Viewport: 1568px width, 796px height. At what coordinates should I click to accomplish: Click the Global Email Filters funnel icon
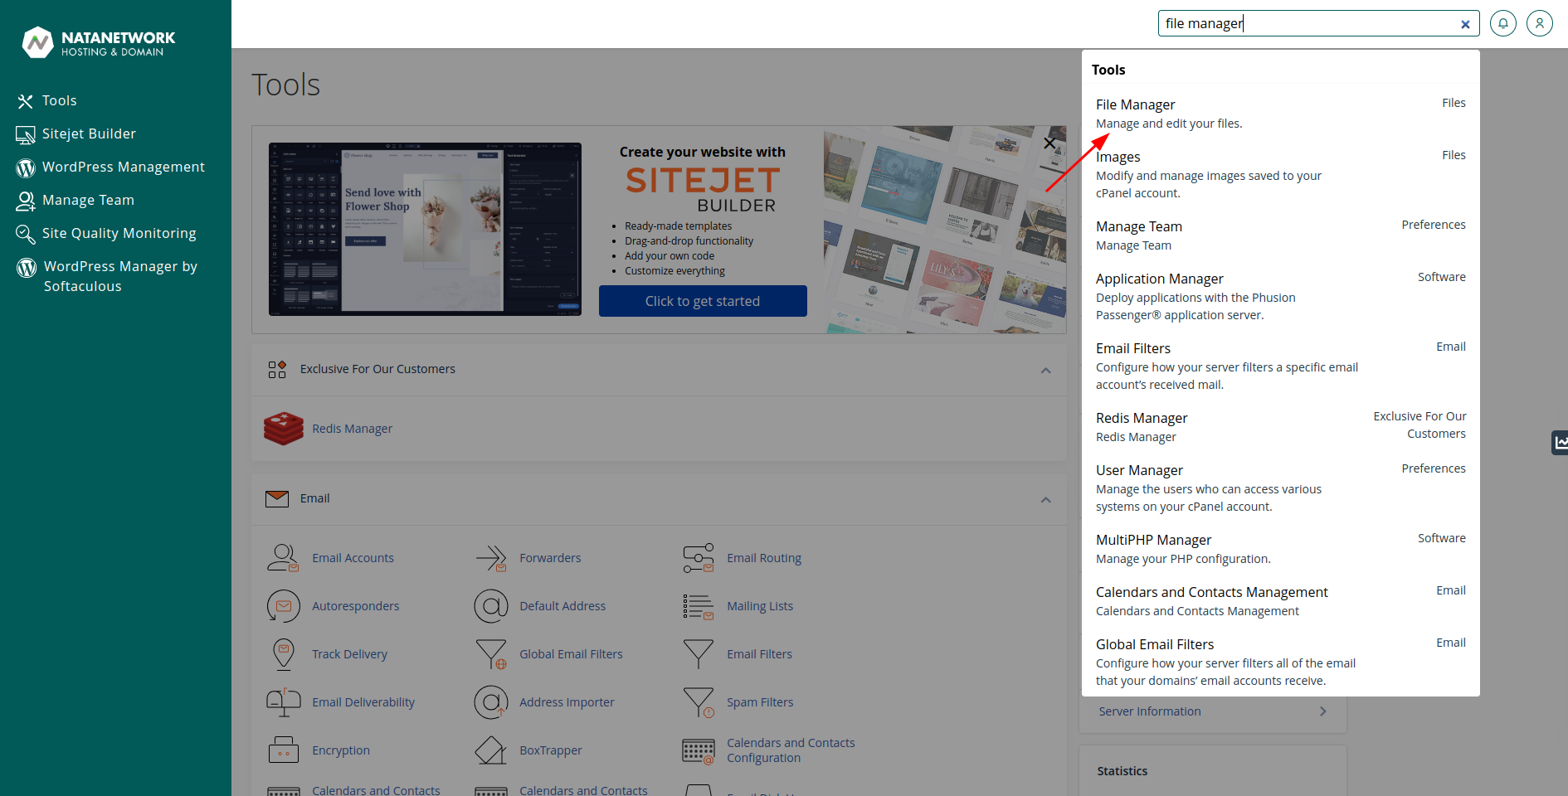coord(491,654)
